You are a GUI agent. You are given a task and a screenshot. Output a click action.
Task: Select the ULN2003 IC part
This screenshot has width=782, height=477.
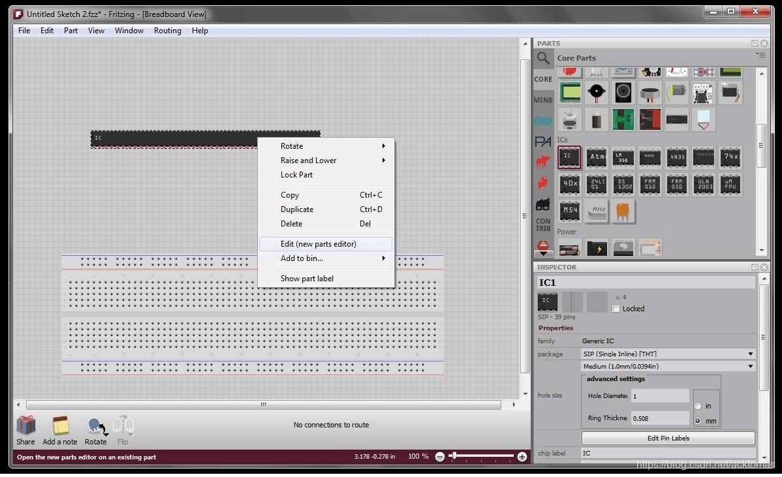coord(703,185)
